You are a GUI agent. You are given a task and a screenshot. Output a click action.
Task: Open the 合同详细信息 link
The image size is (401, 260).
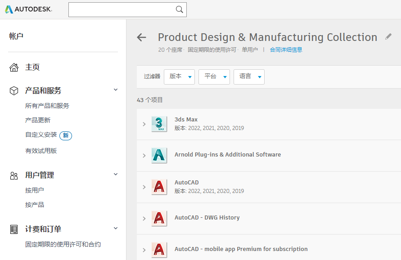(x=286, y=50)
